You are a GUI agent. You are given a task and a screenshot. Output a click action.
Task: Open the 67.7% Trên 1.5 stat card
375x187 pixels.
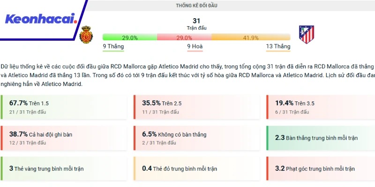[63, 107]
